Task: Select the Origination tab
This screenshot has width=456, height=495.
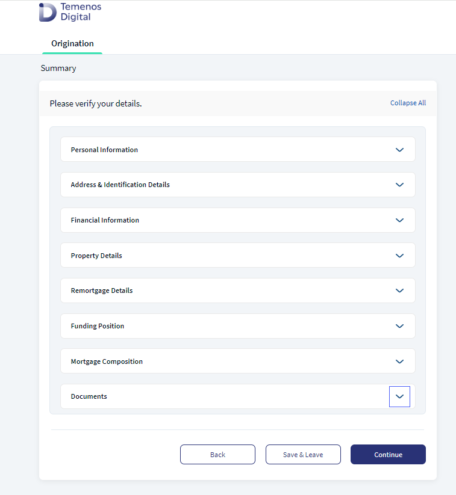Action: (72, 43)
